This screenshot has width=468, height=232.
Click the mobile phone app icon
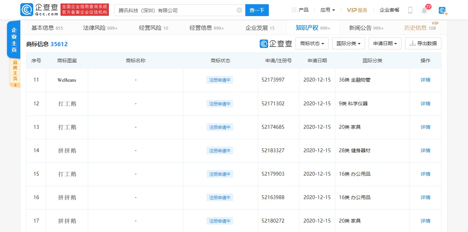pos(410,10)
